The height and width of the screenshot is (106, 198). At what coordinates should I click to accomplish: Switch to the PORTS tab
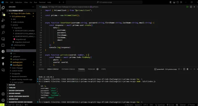(x=104, y=69)
